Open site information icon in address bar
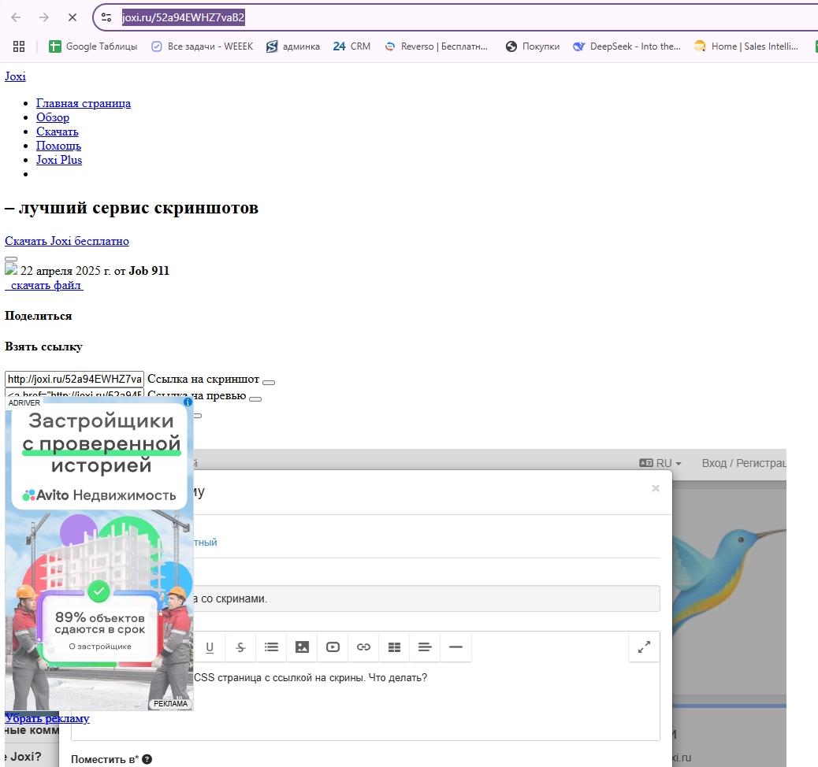 click(106, 17)
